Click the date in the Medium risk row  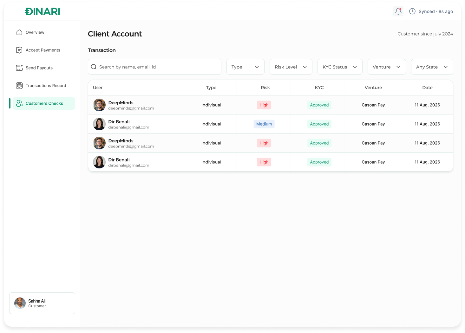(x=427, y=124)
